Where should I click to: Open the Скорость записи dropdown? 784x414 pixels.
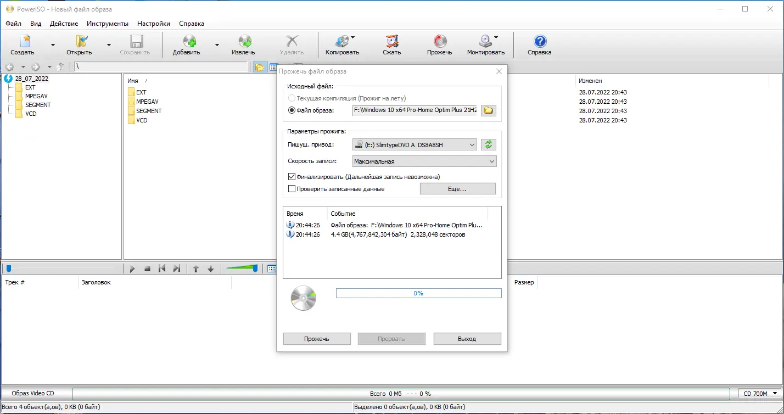[424, 161]
